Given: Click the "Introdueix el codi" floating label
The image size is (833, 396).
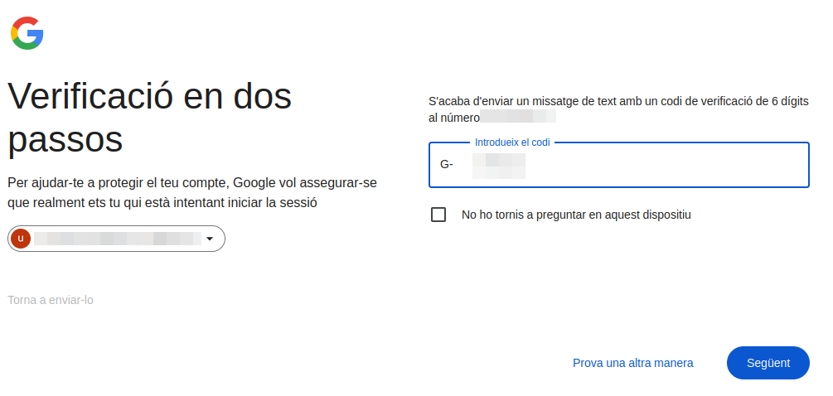Looking at the screenshot, I should click(x=512, y=142).
